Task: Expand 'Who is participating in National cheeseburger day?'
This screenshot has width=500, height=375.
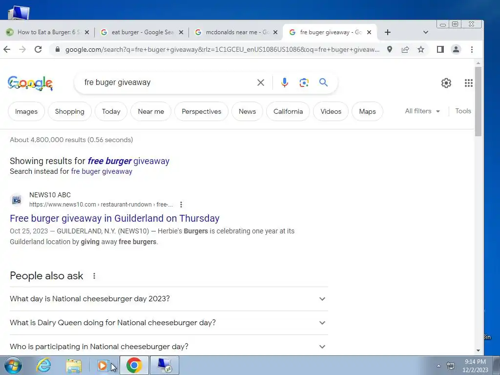Action: point(169,347)
